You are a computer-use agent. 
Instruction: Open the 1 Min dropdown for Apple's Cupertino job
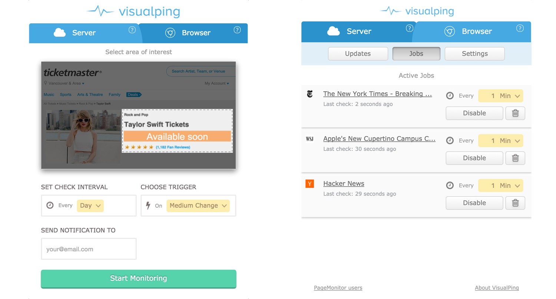[x=500, y=140]
